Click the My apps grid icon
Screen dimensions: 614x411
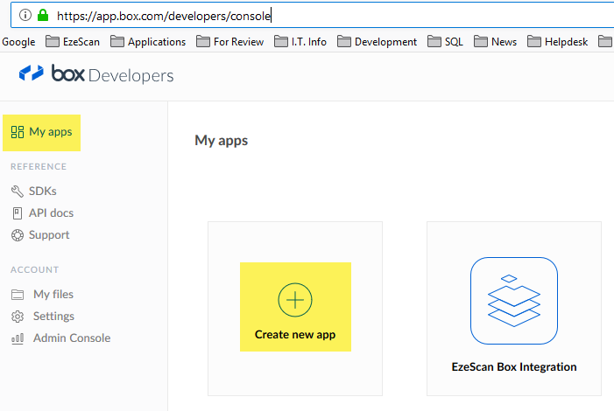pos(17,132)
